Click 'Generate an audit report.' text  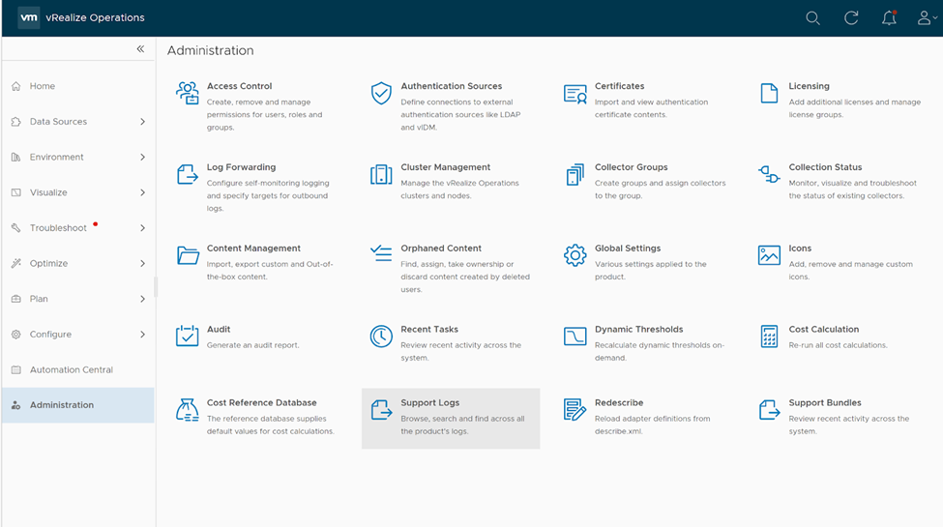coord(252,345)
